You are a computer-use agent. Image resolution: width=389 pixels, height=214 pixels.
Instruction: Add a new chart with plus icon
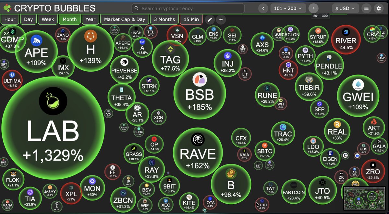(x=221, y=19)
